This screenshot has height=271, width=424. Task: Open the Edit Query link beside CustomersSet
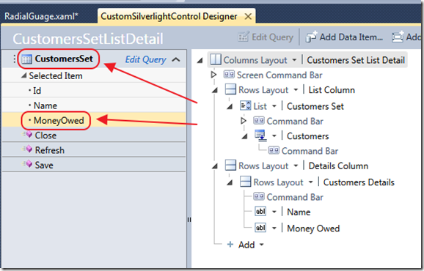145,59
